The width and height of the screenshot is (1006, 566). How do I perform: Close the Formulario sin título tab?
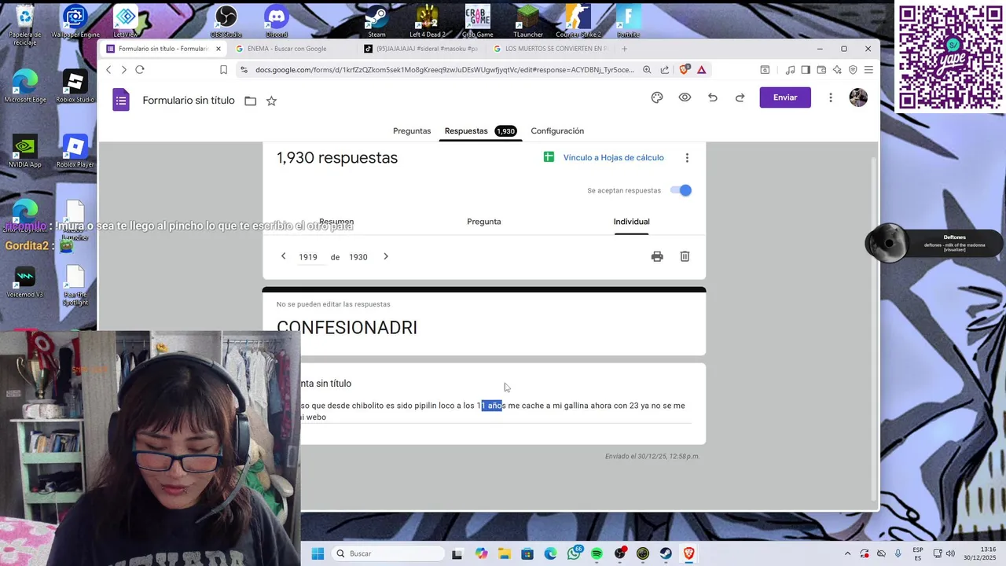coord(218,49)
